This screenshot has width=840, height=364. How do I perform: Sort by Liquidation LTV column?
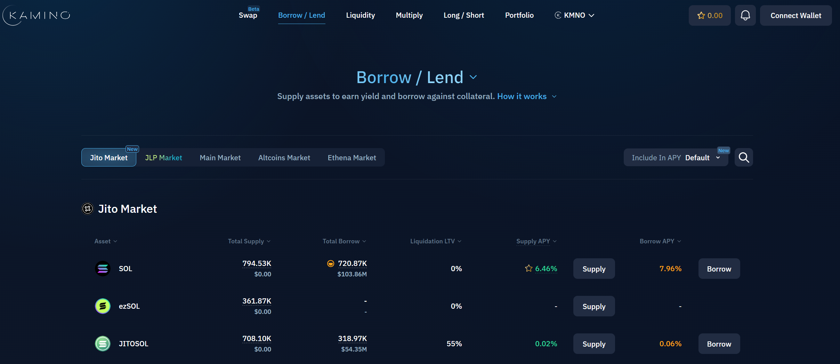pos(436,241)
